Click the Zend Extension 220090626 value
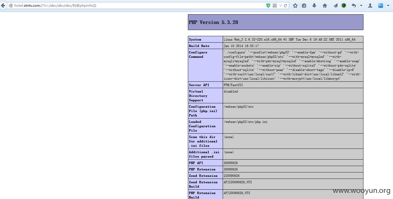The height and width of the screenshot is (199, 393). tap(231, 176)
